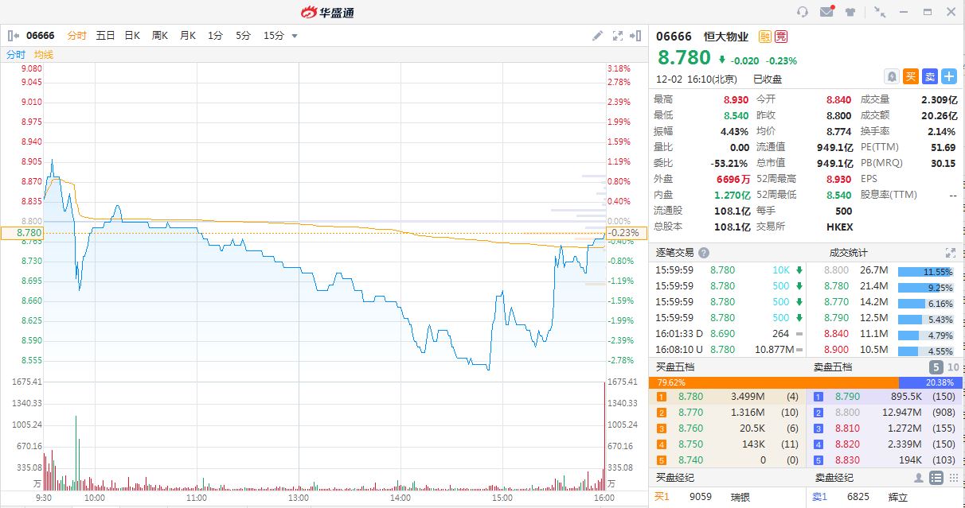Click the 成交量 2.309亿 value
965x508 pixels.
pos(939,99)
